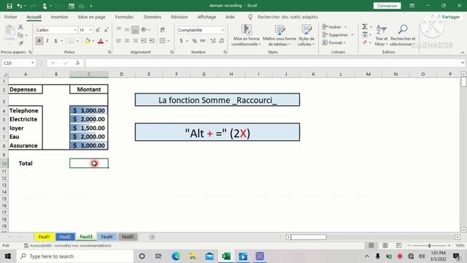This screenshot has width=467, height=263.
Task: Align text to the right
Action: click(x=135, y=41)
